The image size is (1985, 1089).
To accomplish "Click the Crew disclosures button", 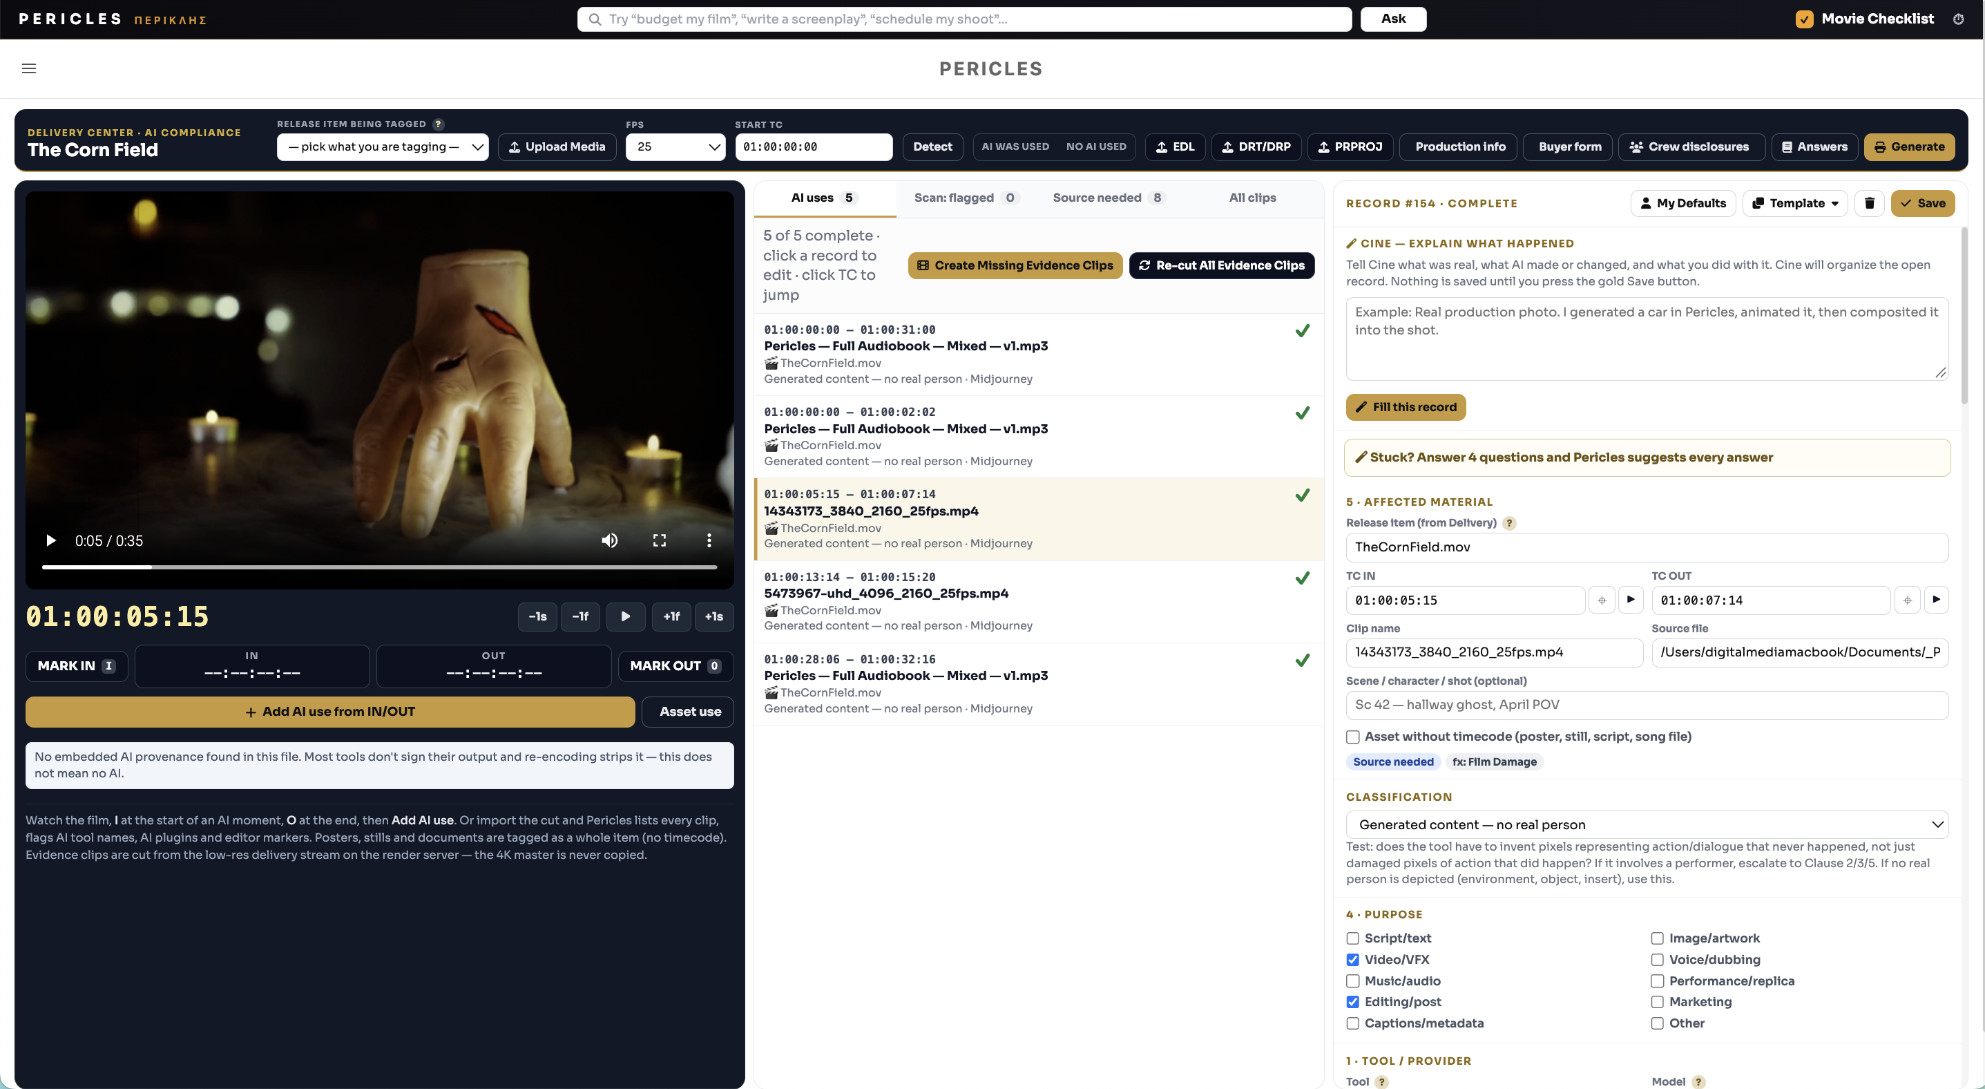I will coord(1691,146).
